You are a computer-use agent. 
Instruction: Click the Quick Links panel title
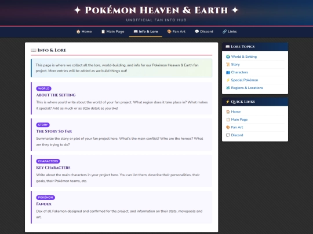[x=243, y=102]
